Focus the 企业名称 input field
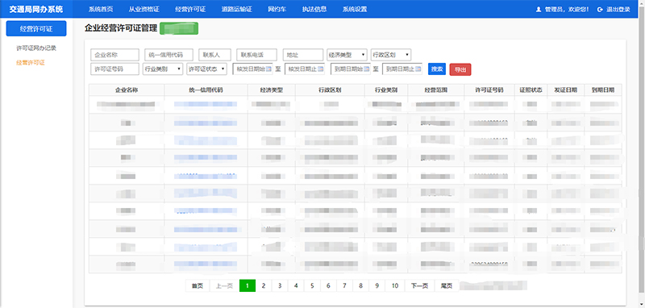The image size is (645, 308). (114, 55)
